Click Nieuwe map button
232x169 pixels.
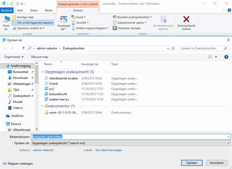(x=40, y=57)
